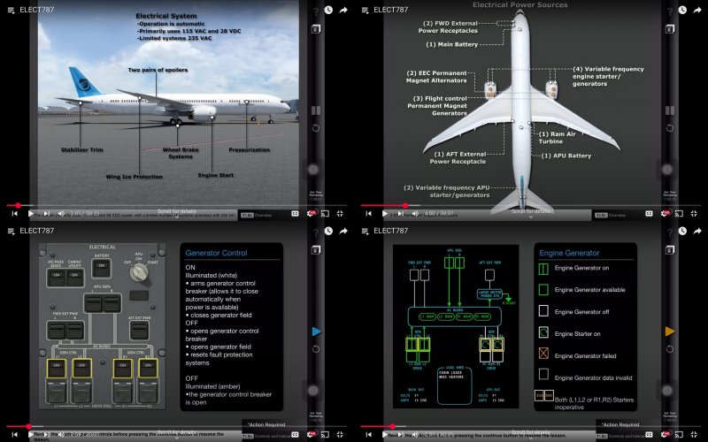Exit full screen in top-right player
Viewport: 708px width, 442px height.
tap(696, 213)
